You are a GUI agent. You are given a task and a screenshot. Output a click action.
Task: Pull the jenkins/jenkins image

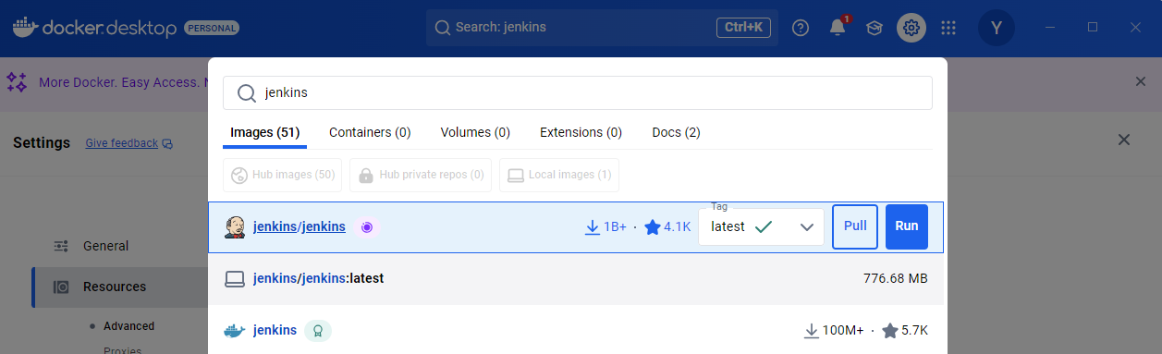click(855, 226)
